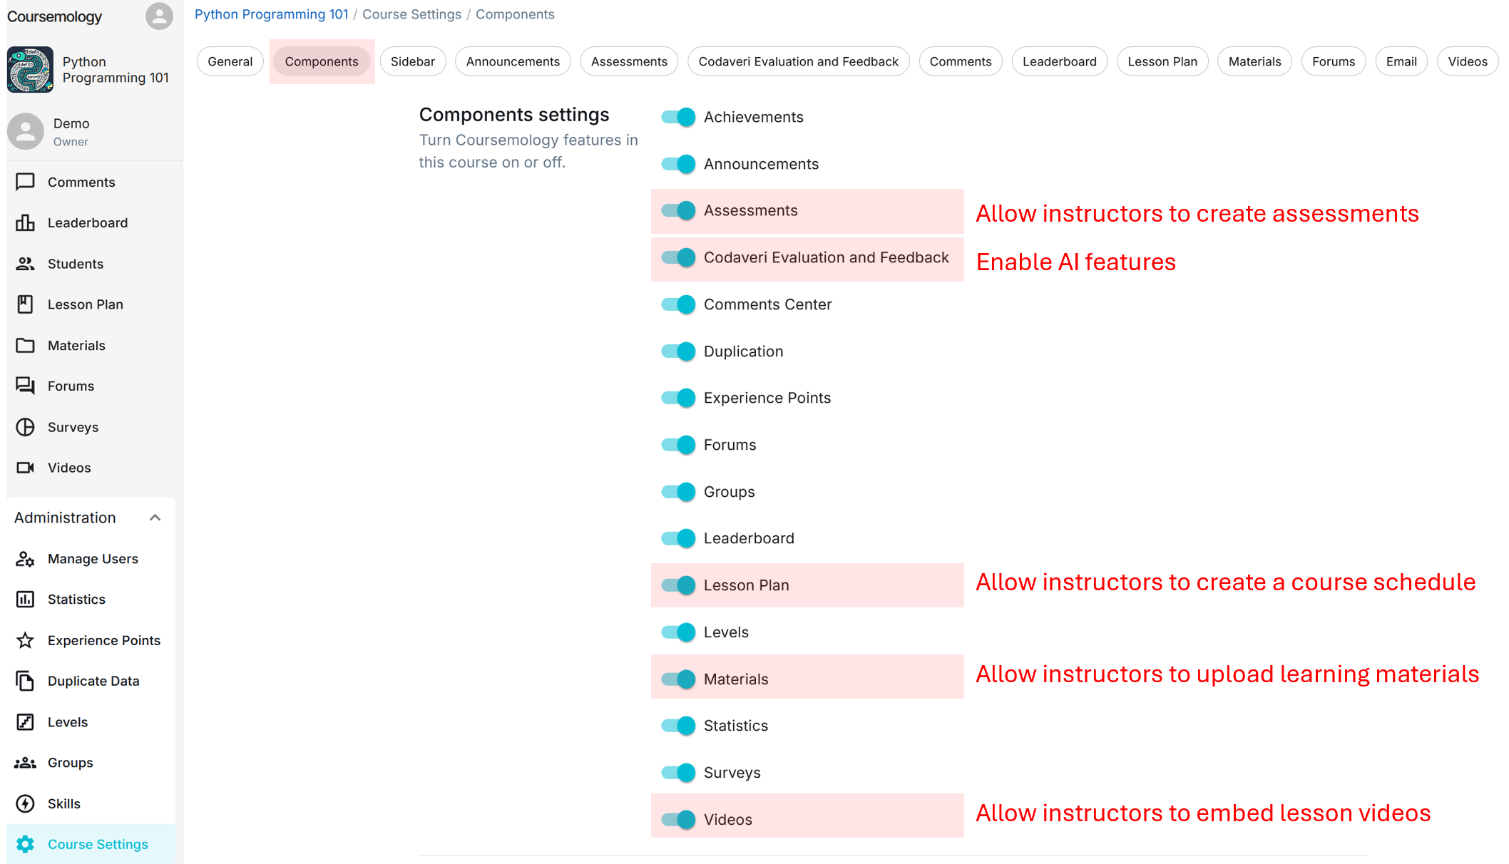Viewport: 1509px width, 864px height.
Task: Click the Lesson Plan bookmark icon
Action: coord(25,304)
